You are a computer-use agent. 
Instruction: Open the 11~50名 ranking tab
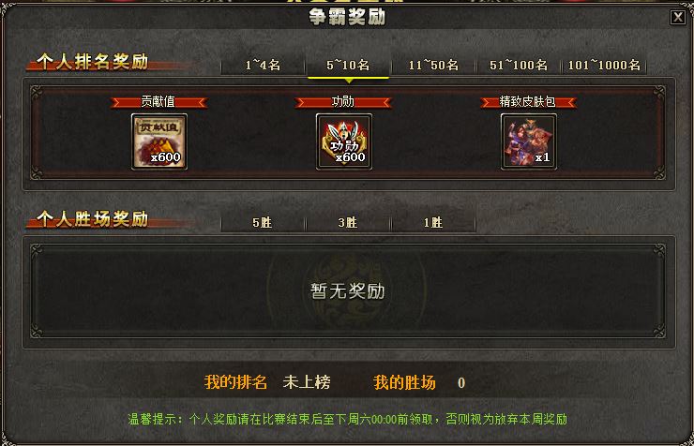433,66
